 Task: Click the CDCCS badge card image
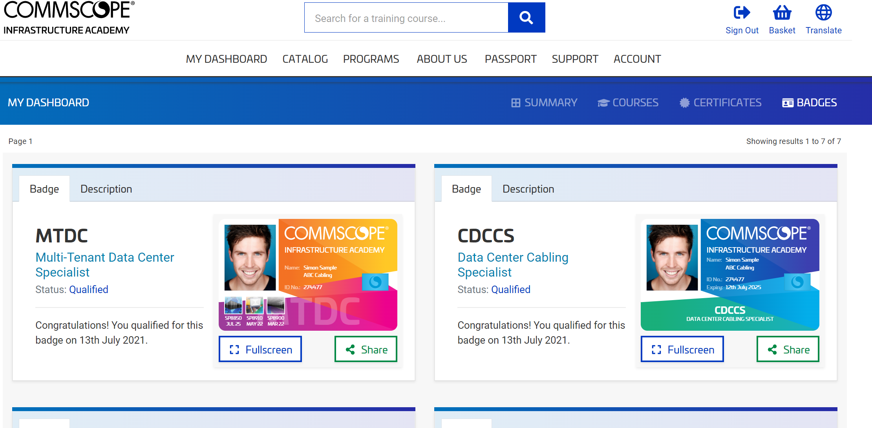730,275
